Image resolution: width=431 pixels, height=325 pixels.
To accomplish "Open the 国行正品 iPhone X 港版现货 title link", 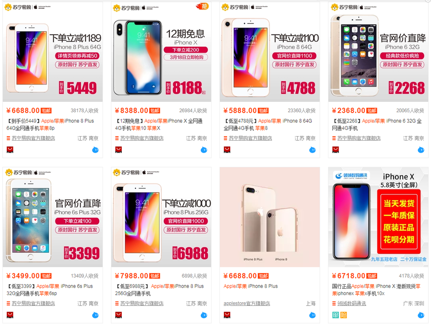I will click(x=376, y=290).
